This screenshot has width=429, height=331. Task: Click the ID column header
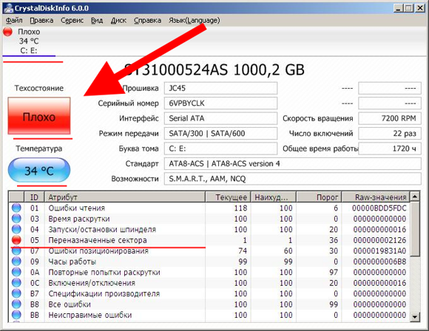(x=35, y=197)
